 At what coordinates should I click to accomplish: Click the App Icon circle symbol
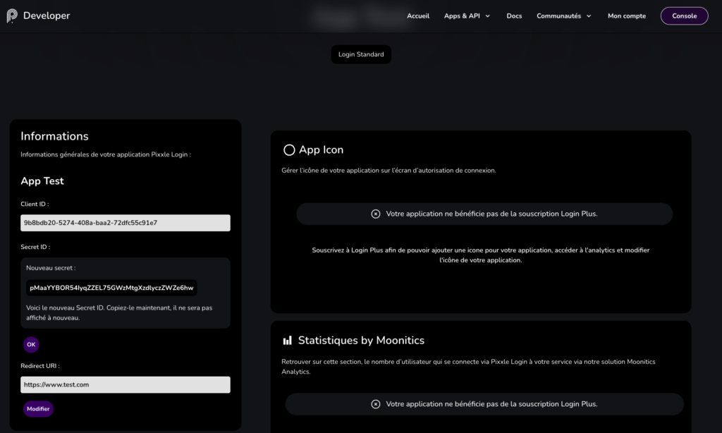click(289, 150)
